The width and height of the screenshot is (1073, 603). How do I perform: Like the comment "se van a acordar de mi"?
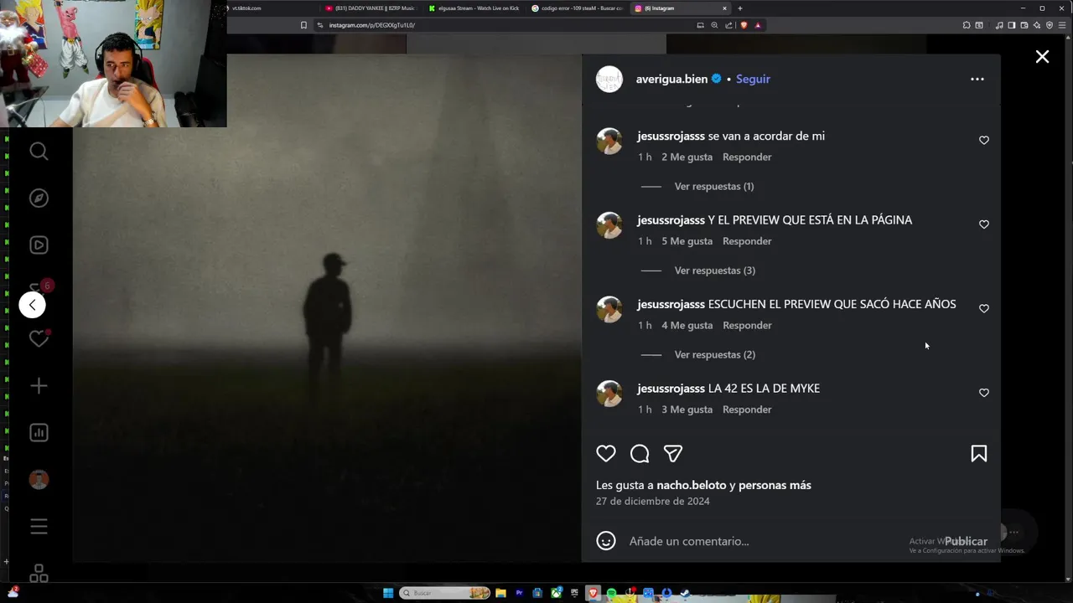984,141
